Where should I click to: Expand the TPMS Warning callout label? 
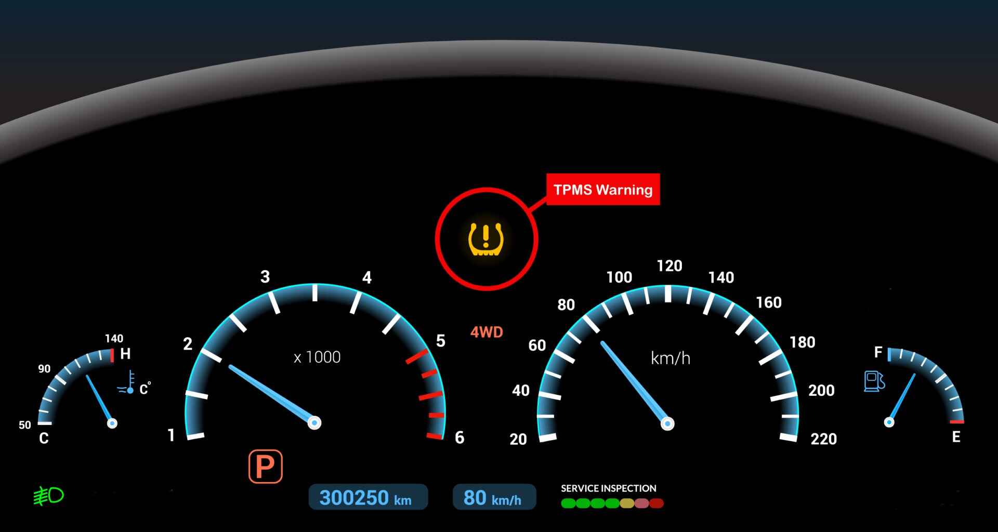point(603,190)
